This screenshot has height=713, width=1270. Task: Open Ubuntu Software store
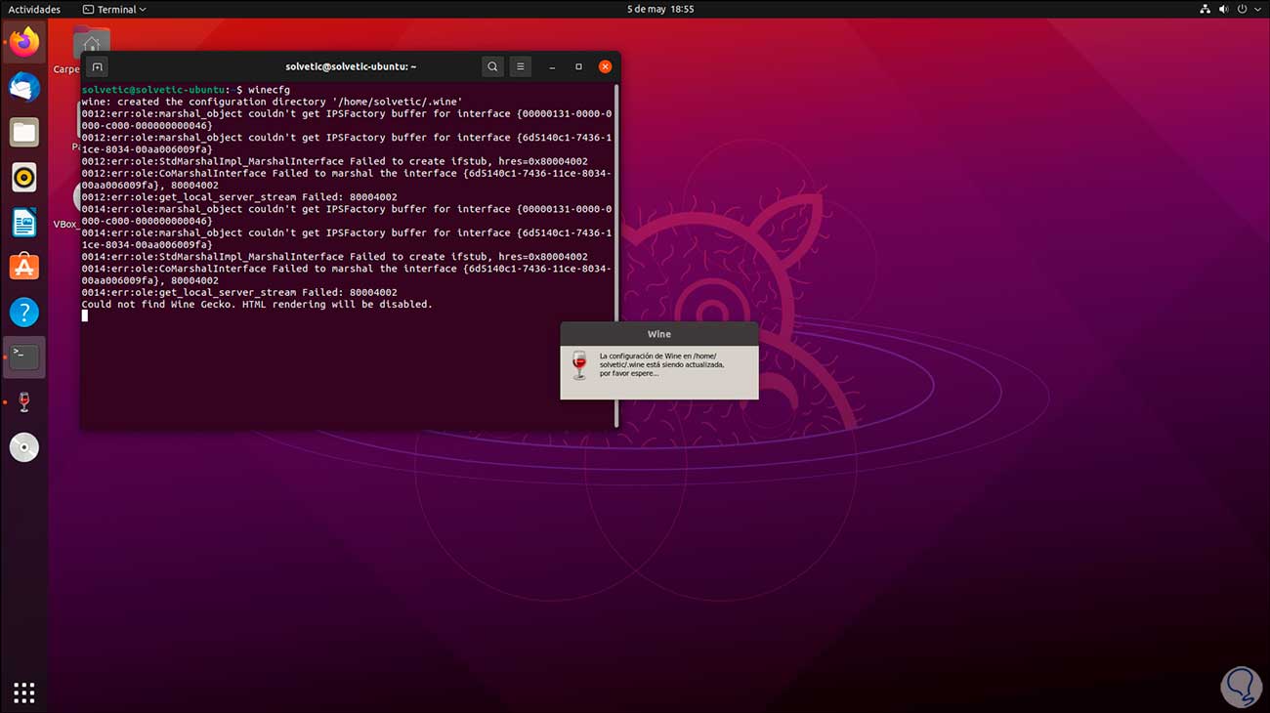(x=24, y=267)
